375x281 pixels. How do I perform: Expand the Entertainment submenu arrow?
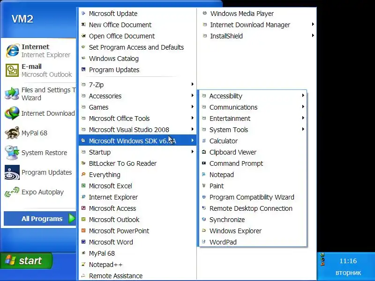pos(303,118)
